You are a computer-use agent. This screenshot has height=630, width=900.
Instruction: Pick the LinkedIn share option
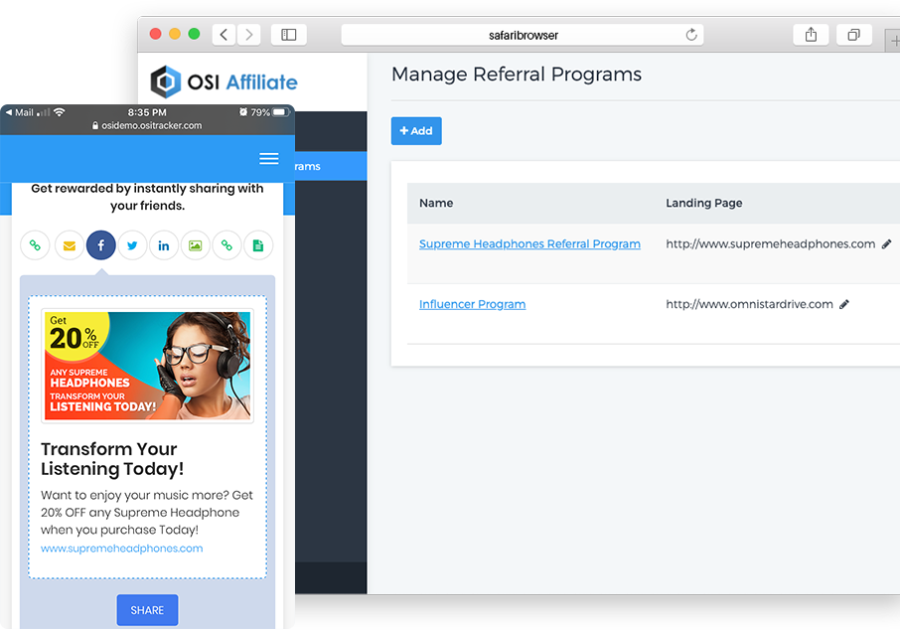164,245
